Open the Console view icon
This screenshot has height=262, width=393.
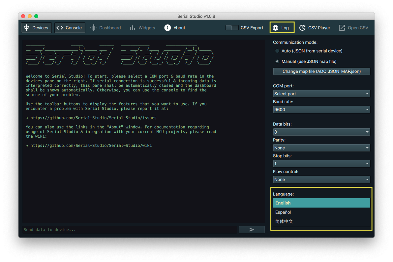coord(60,28)
